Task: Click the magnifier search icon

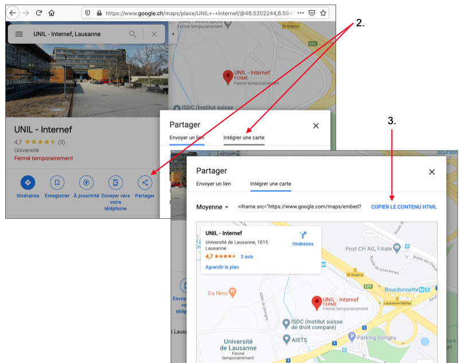Action: pyautogui.click(x=133, y=34)
